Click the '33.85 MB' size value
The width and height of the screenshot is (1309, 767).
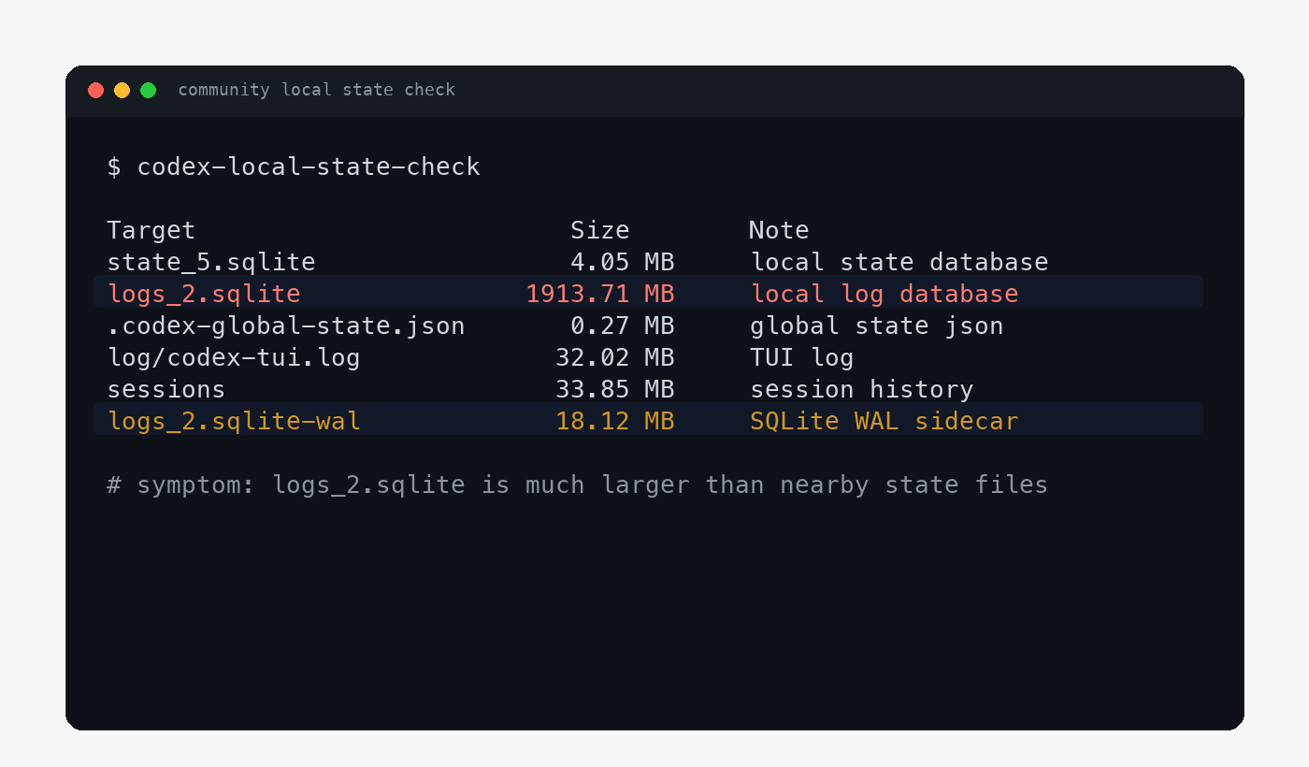coord(615,389)
